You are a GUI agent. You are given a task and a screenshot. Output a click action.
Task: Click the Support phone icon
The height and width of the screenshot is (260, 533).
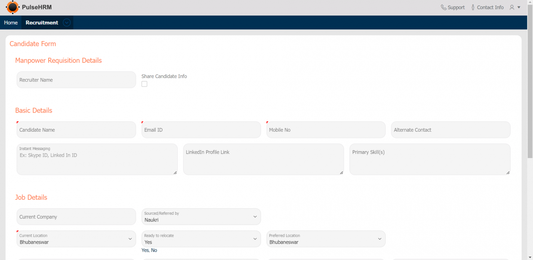coord(444,7)
